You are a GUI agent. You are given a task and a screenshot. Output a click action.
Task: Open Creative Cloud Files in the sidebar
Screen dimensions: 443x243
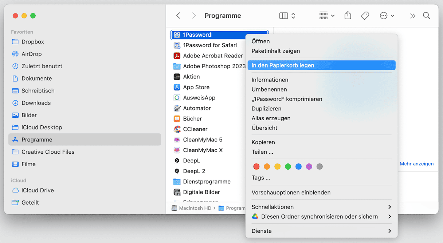(85, 152)
